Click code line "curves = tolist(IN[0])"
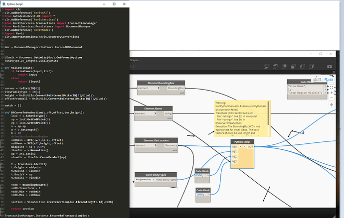This screenshot has height=218, width=344. click(22, 88)
